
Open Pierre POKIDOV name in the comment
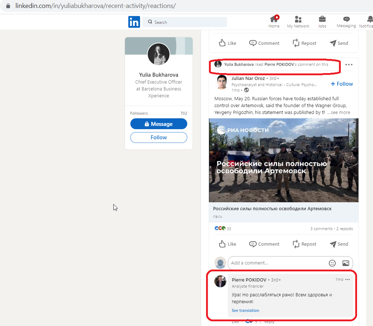coord(249,280)
